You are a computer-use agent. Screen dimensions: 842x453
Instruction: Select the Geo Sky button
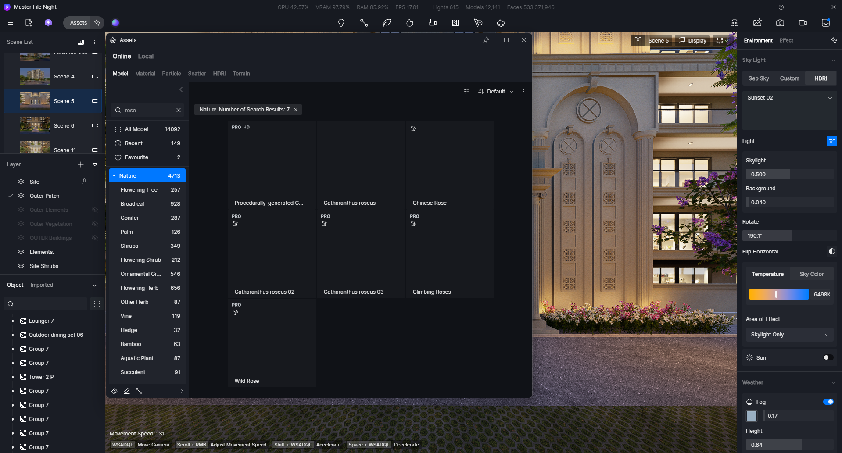pyautogui.click(x=758, y=78)
